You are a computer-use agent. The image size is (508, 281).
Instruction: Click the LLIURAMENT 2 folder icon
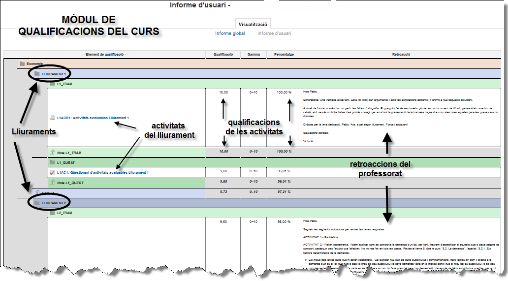37,203
